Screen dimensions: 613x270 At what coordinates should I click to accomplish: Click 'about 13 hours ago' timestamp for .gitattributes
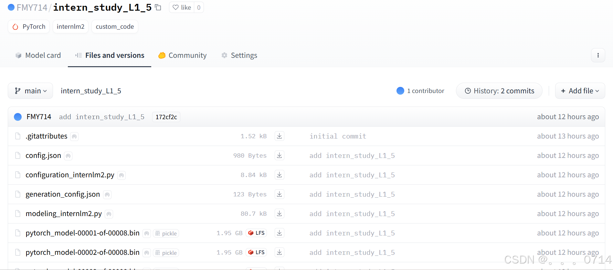pyautogui.click(x=568, y=136)
